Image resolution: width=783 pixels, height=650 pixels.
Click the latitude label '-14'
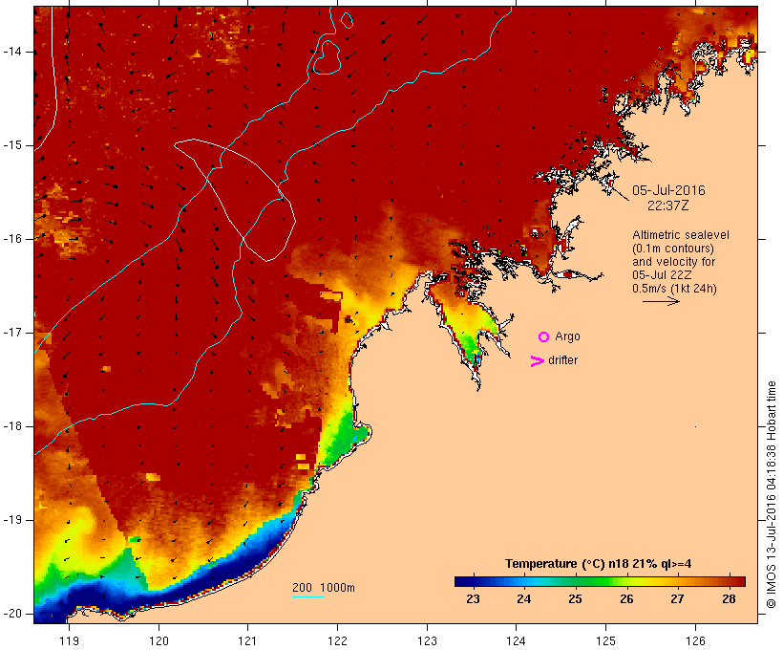pos(12,52)
